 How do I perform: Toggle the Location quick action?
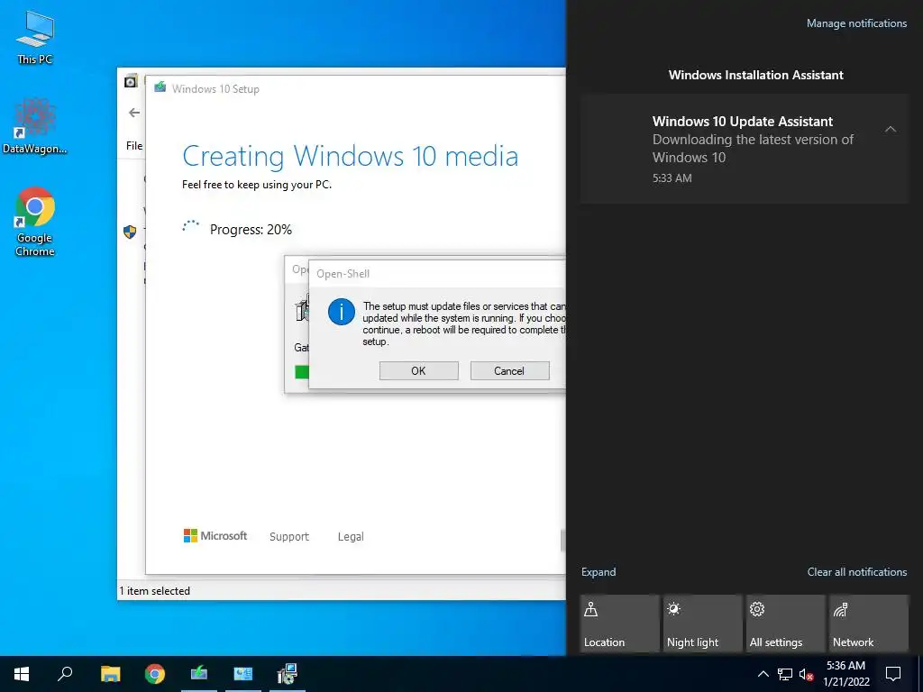click(619, 624)
